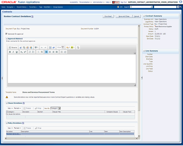Open the yellow background color picker
This screenshot has height=146, width=183.
(x=72, y=47)
